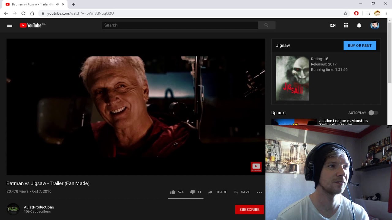Reload the current page
The image size is (392, 220).
coord(23,13)
